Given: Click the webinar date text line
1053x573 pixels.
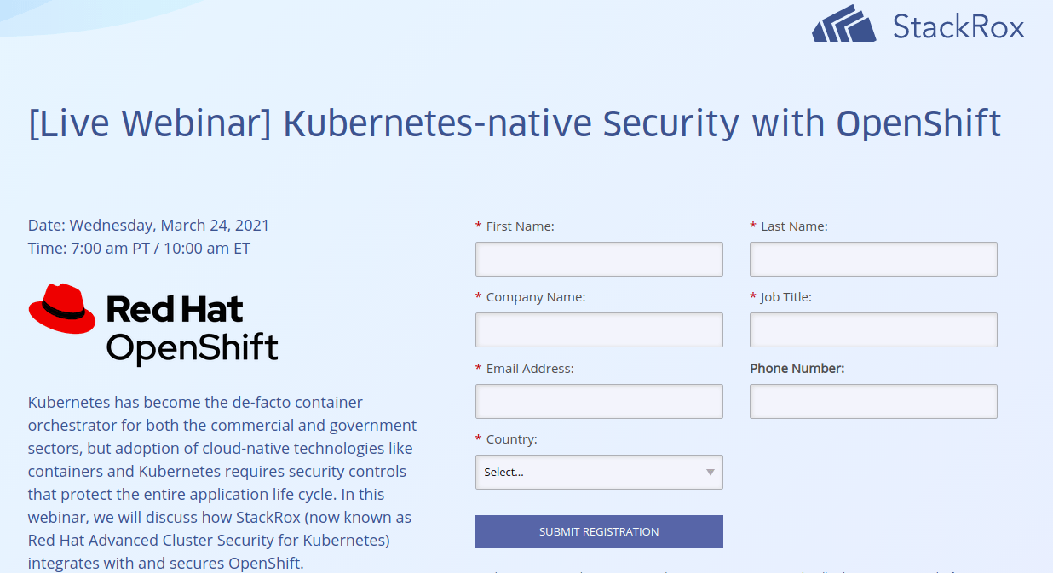Looking at the screenshot, I should pyautogui.click(x=148, y=225).
